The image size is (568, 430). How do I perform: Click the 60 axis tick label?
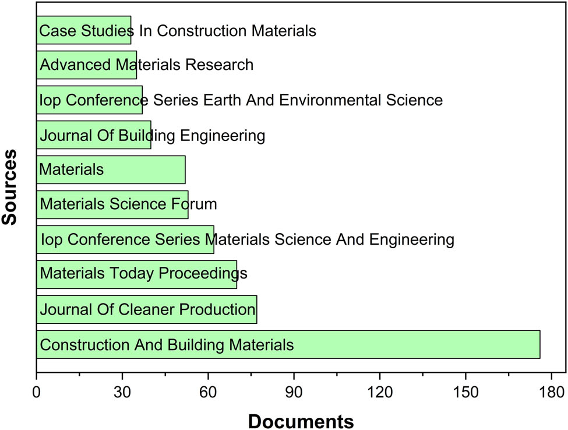point(208,393)
